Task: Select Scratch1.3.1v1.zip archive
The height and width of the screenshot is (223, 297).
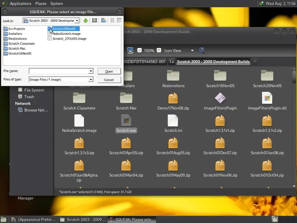Action: pos(220,123)
